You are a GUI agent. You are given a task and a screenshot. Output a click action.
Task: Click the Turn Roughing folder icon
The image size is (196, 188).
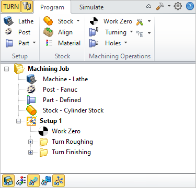pyautogui.click(x=43, y=142)
